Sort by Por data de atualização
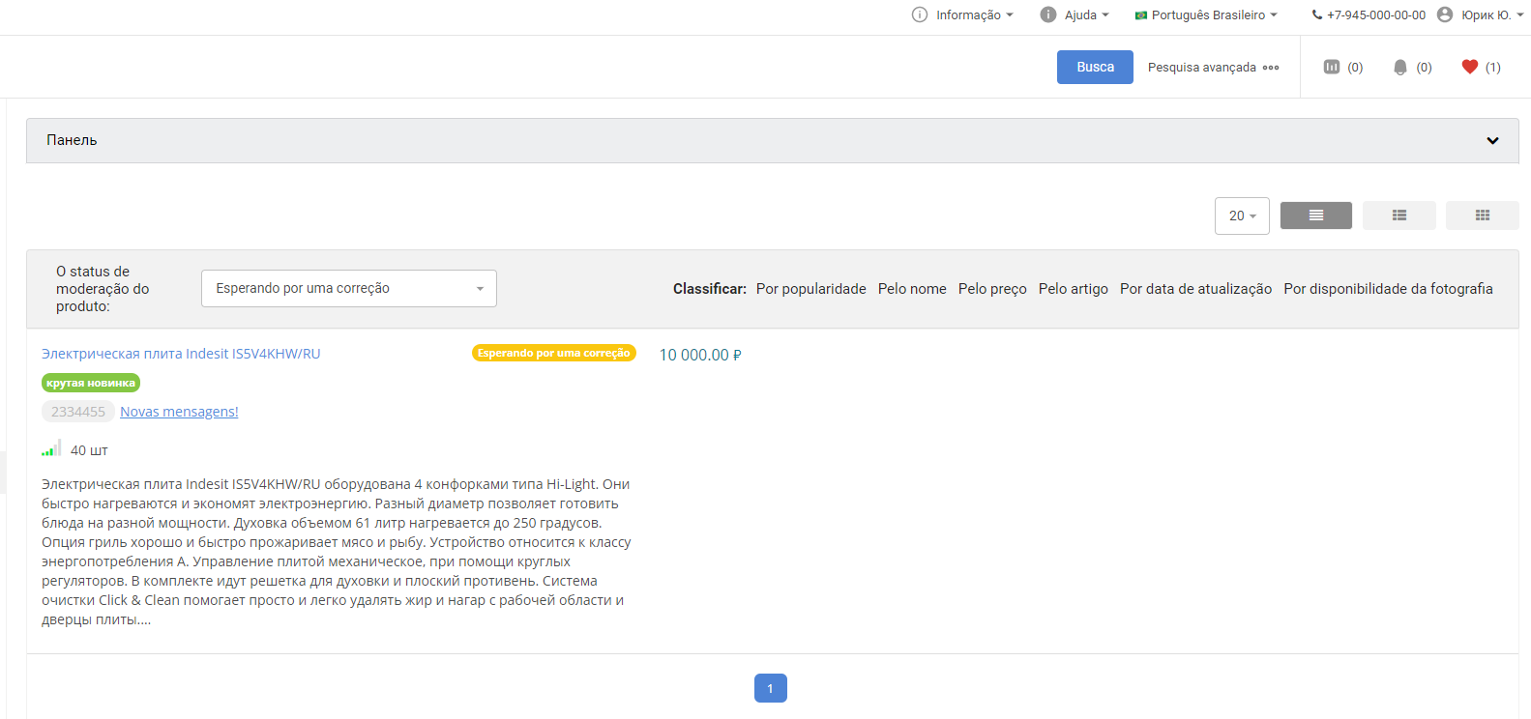The height and width of the screenshot is (719, 1531). click(x=1196, y=289)
